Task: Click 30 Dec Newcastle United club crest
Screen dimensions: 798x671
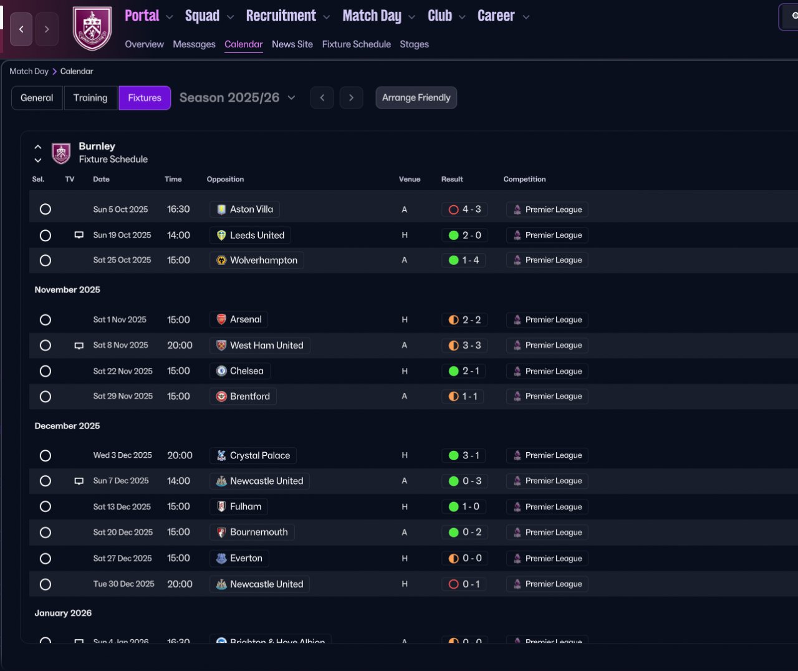Action: point(221,584)
